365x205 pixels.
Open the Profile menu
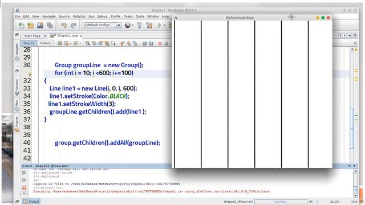(x=115, y=17)
